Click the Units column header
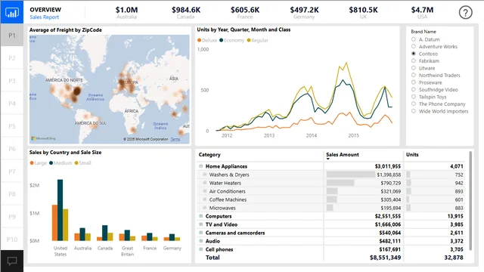The height and width of the screenshot is (272, 484). click(412, 154)
